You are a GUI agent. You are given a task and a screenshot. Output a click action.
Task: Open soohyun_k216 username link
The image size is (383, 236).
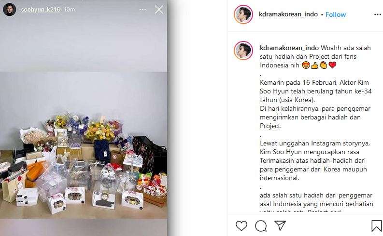pyautogui.click(x=40, y=10)
